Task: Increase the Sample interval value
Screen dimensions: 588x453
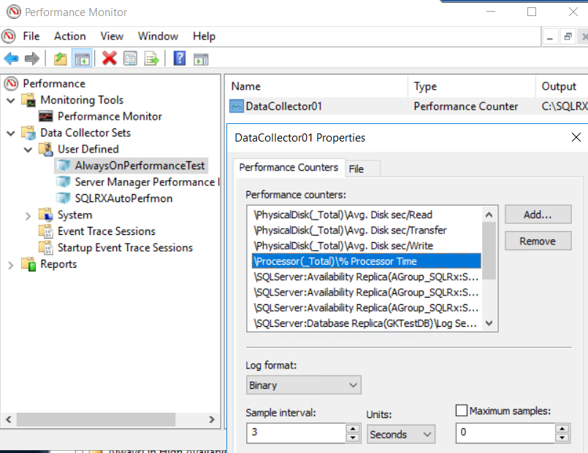Action: 353,429
